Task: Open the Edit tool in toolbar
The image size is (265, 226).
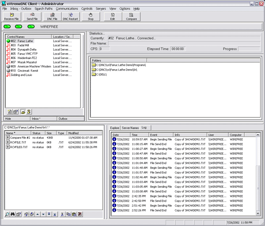Action: click(x=113, y=16)
